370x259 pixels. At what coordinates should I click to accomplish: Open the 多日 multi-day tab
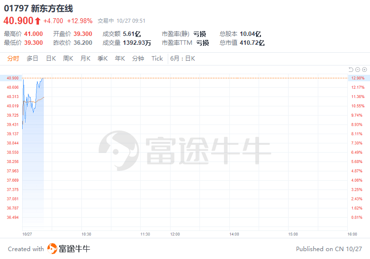(x=33, y=59)
